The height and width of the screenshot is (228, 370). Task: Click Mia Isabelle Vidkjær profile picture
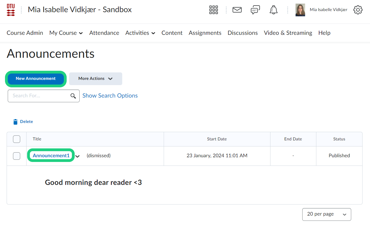(300, 10)
